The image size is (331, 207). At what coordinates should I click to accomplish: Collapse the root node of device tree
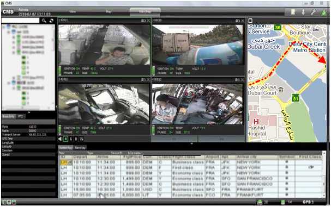4,27
